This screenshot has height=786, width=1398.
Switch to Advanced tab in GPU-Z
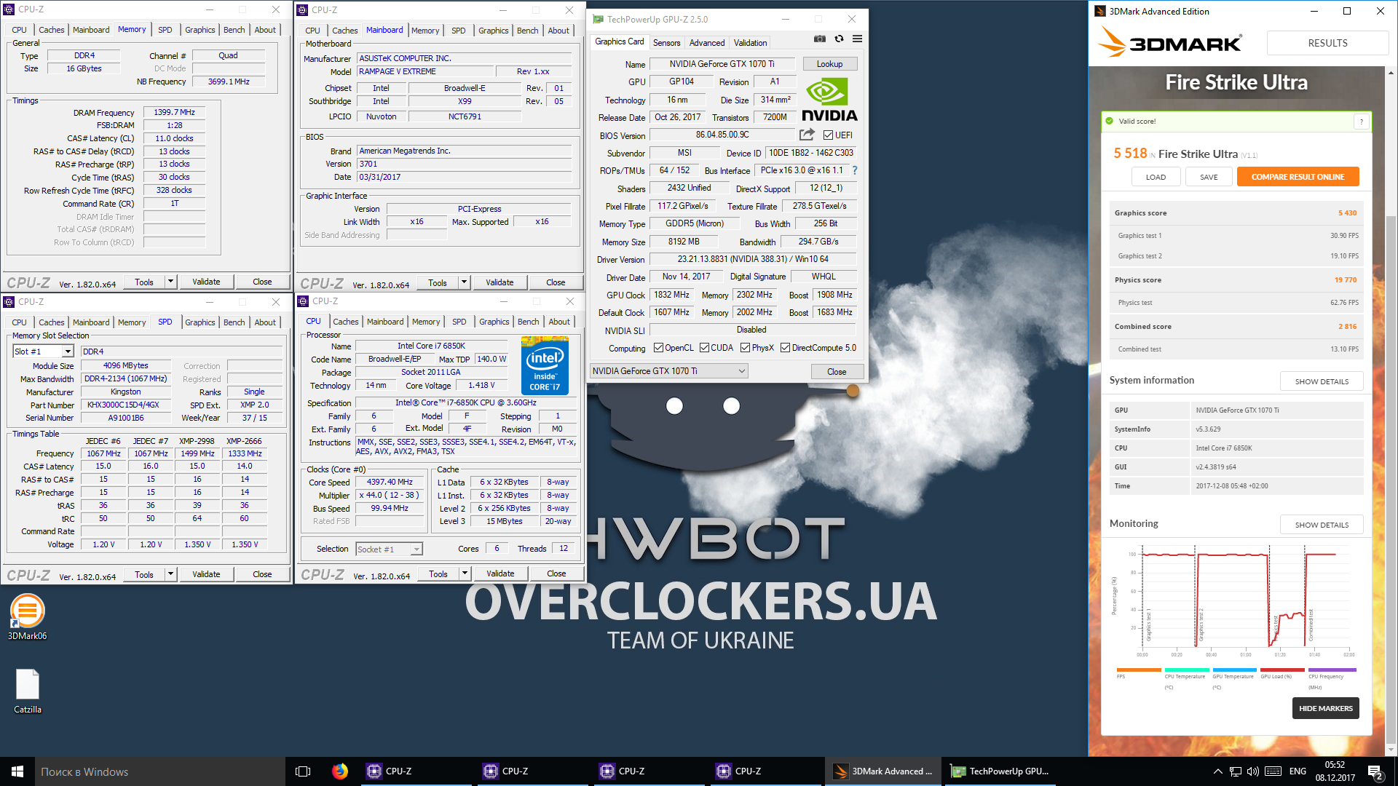coord(707,43)
